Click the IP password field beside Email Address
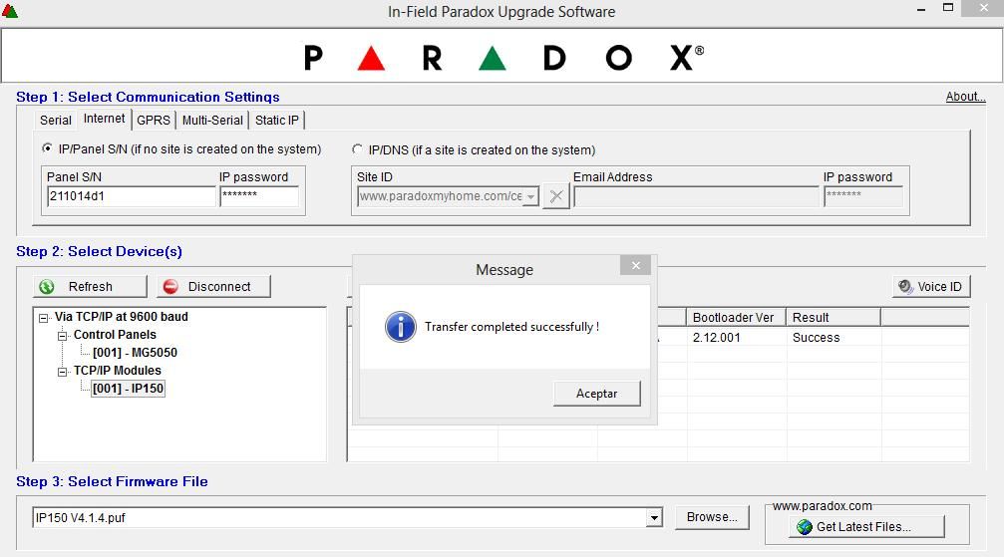This screenshot has height=557, width=1004. (863, 196)
